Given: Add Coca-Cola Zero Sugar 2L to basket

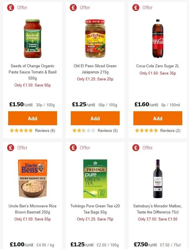Looking at the screenshot, I should [158, 118].
